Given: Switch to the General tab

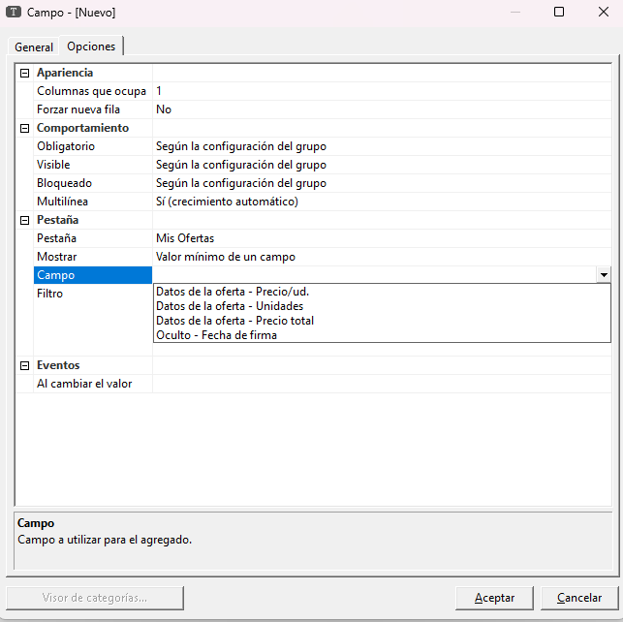Looking at the screenshot, I should coord(34,47).
